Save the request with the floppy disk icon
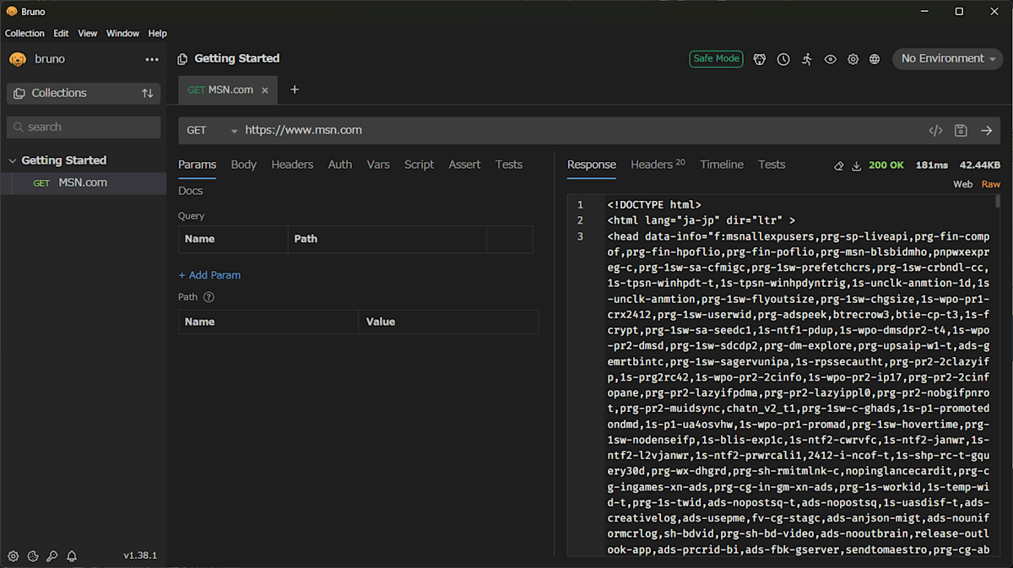Image resolution: width=1013 pixels, height=568 pixels. [961, 131]
